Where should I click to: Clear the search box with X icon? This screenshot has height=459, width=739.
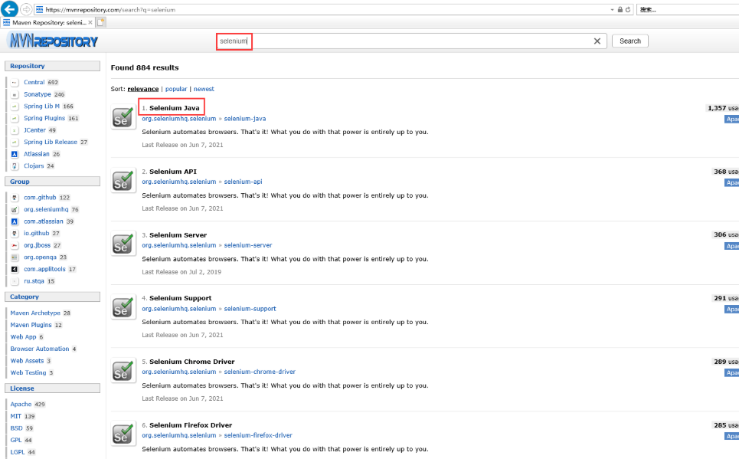pos(597,41)
